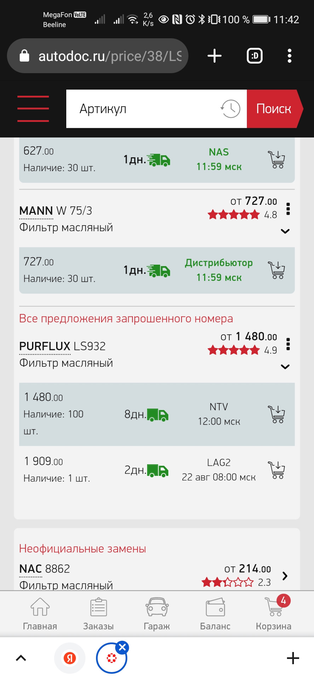Open browser tab switcher
Image resolution: width=314 pixels, height=679 pixels.
click(255, 56)
